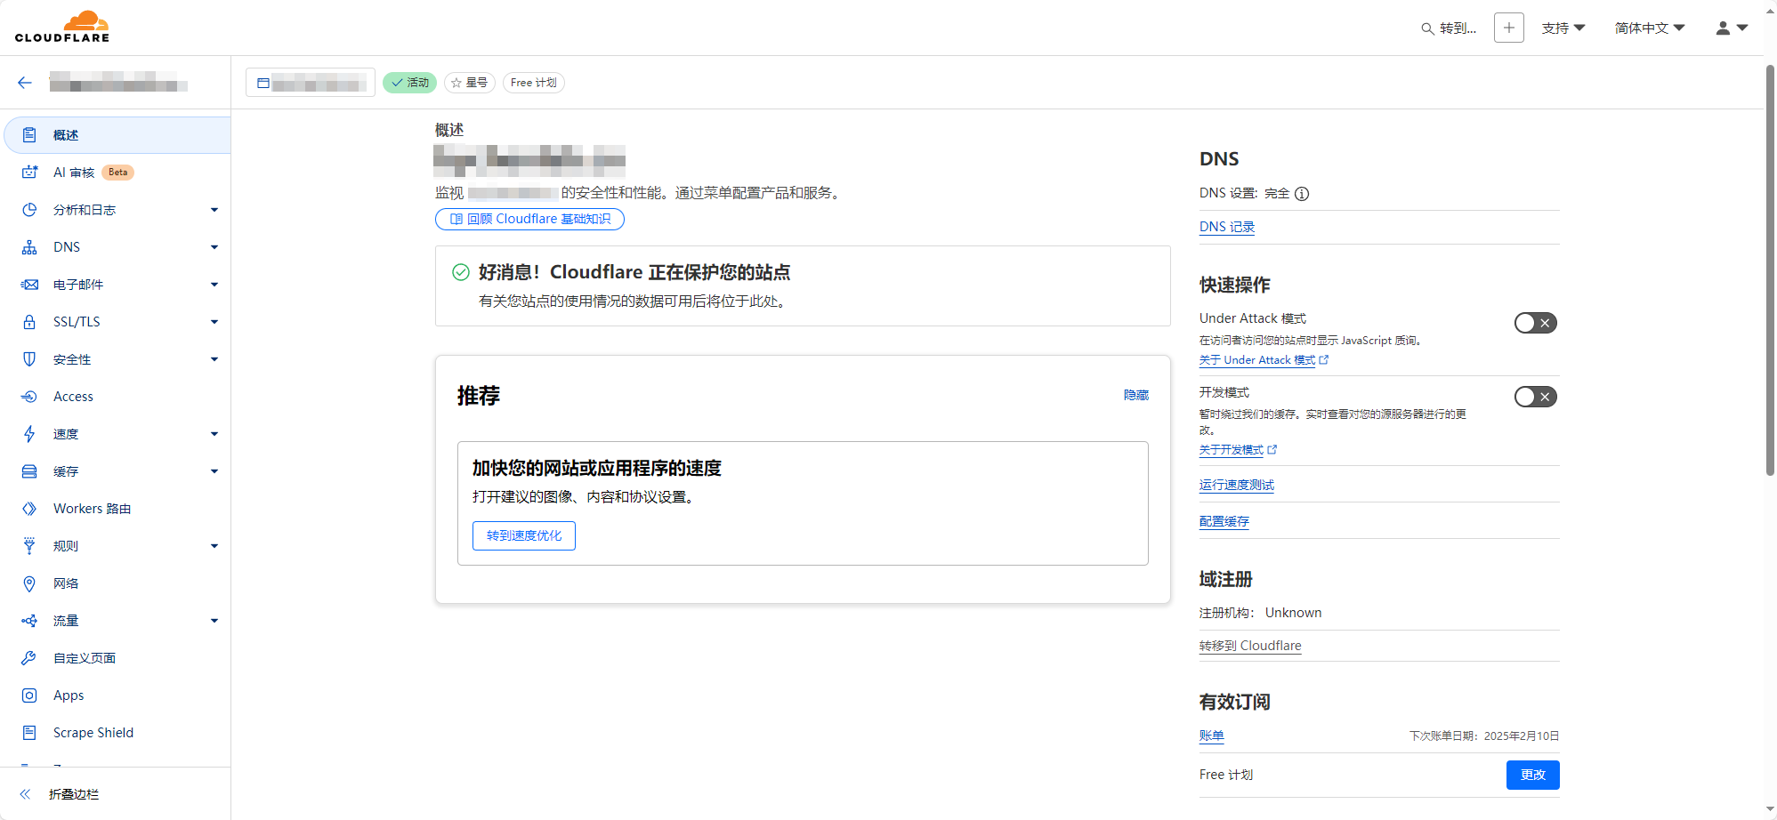1777x820 pixels.
Task: Click the Cloudflare logo
Action: (62, 27)
